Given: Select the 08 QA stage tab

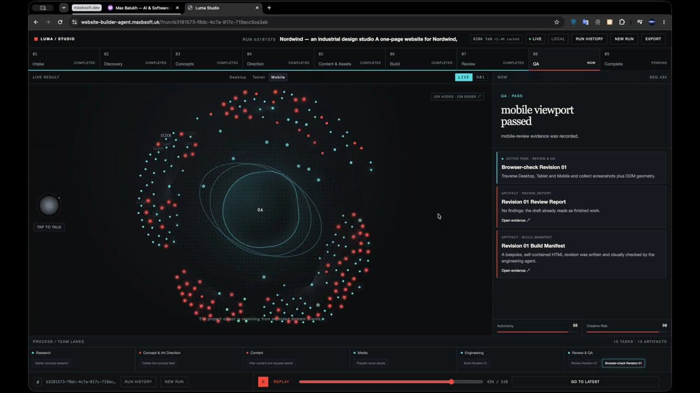Looking at the screenshot, I should [564, 59].
